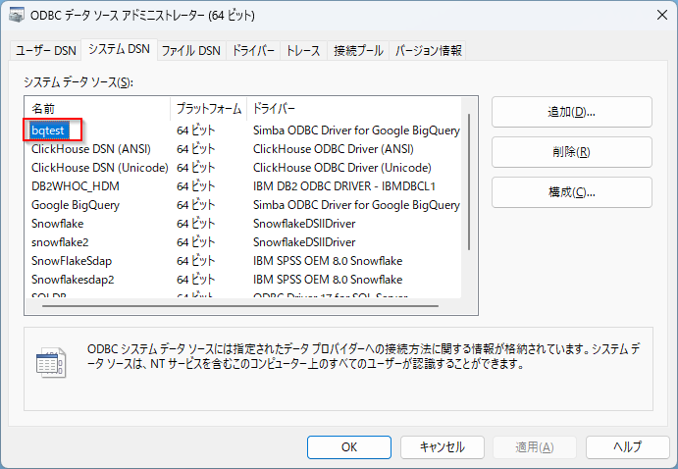This screenshot has width=678, height=469.
Task: Click IBM SPSS OEM driver in SnowFlakeSdap row
Action: point(328,261)
